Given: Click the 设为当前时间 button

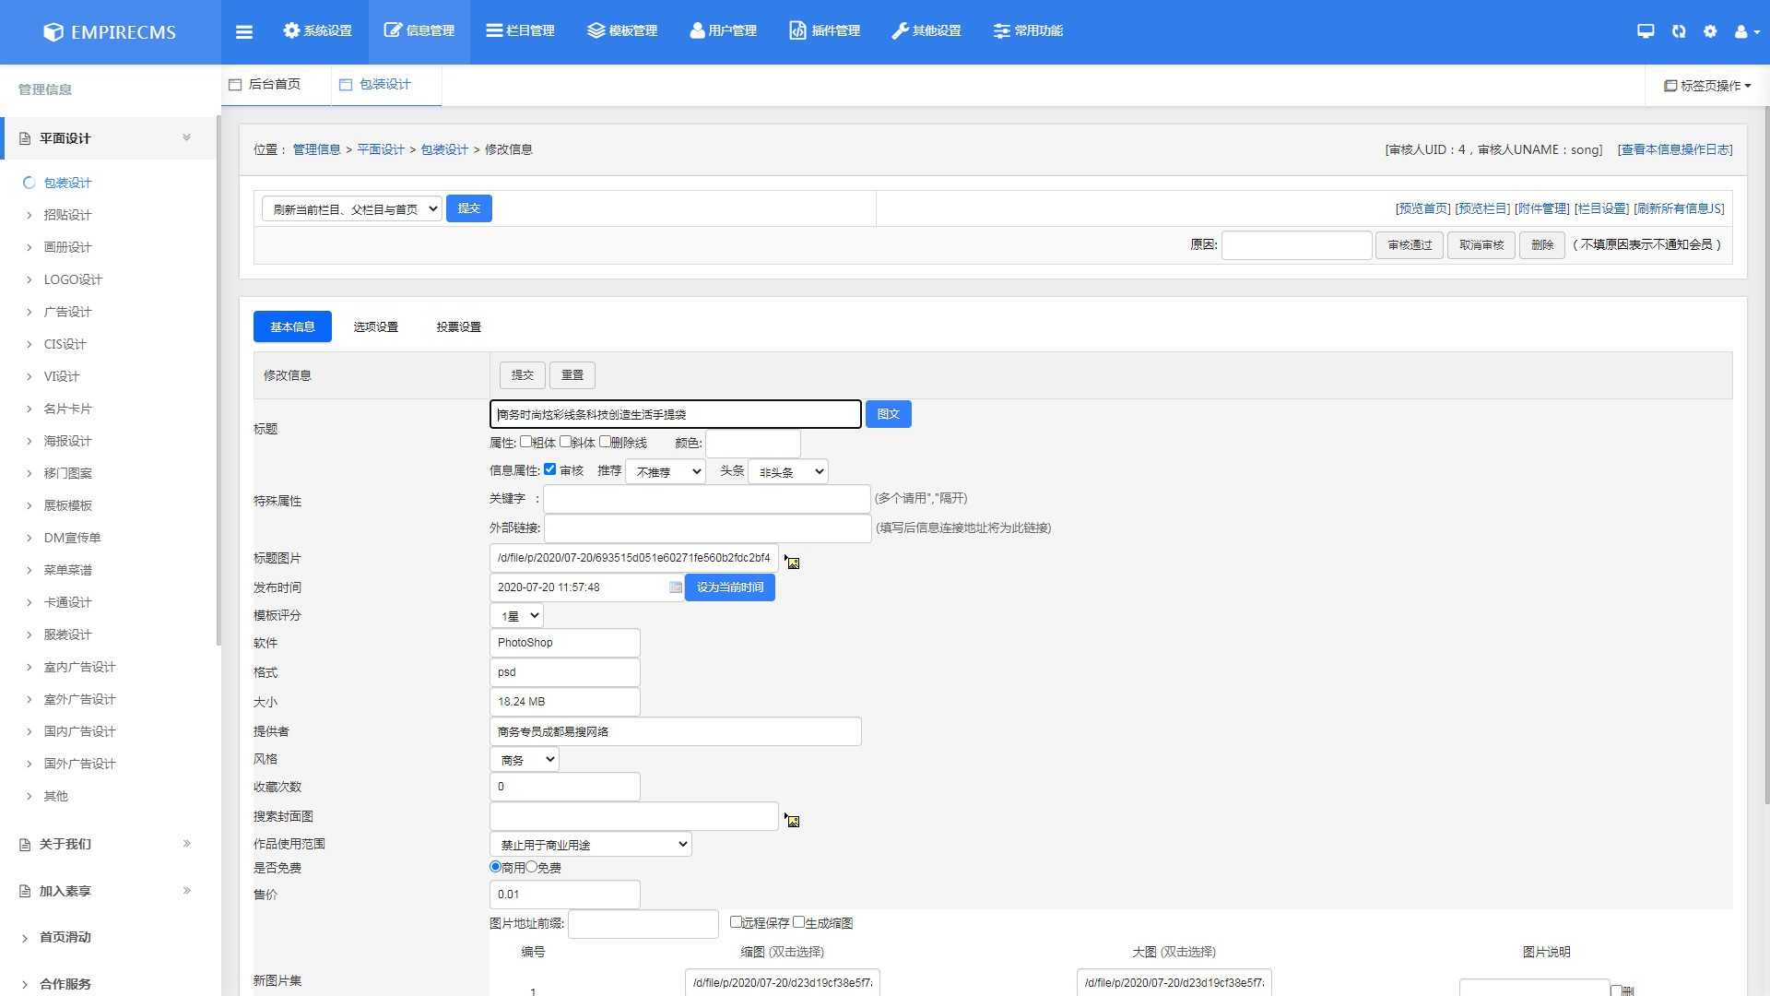Looking at the screenshot, I should (x=729, y=587).
